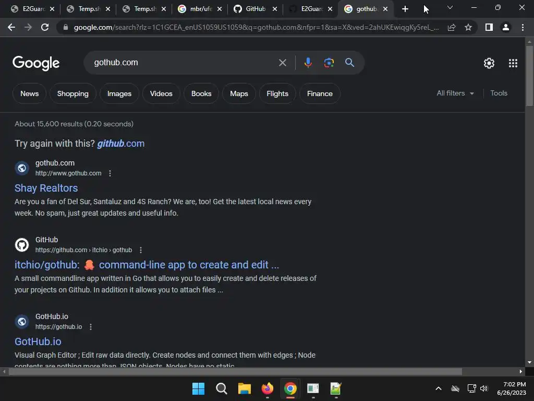Clear the search box text
The height and width of the screenshot is (401, 534).
point(282,63)
